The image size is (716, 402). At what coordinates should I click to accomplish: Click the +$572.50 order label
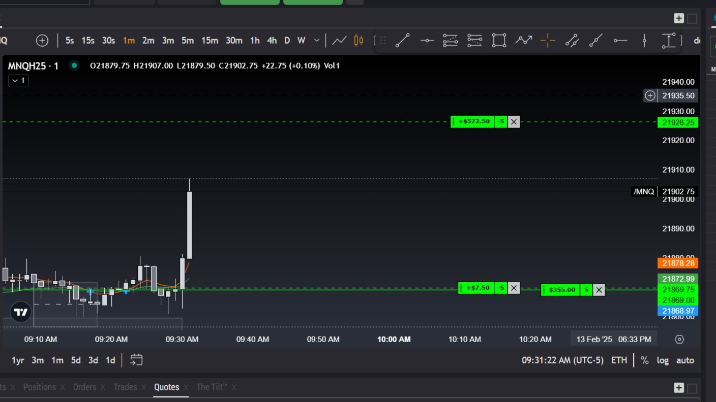(473, 122)
